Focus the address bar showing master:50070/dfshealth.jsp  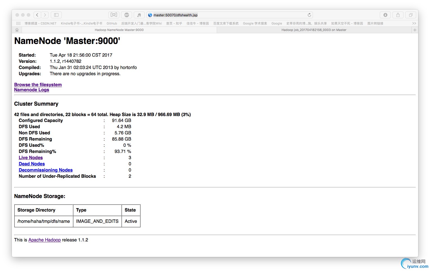pos(229,15)
